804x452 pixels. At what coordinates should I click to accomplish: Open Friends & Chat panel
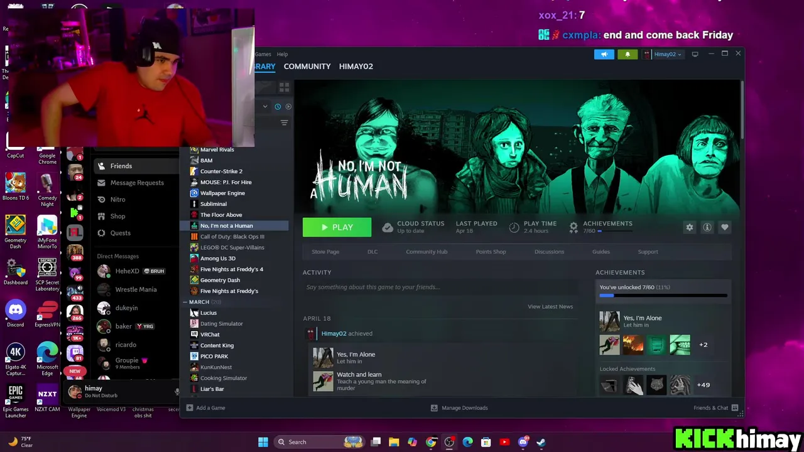point(716,408)
